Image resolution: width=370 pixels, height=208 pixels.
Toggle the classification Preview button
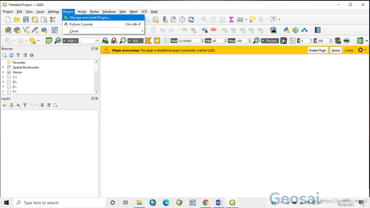tap(269, 41)
